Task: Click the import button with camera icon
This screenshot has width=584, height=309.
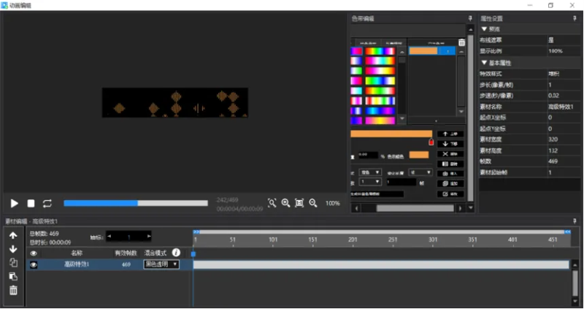Action: [x=450, y=174]
